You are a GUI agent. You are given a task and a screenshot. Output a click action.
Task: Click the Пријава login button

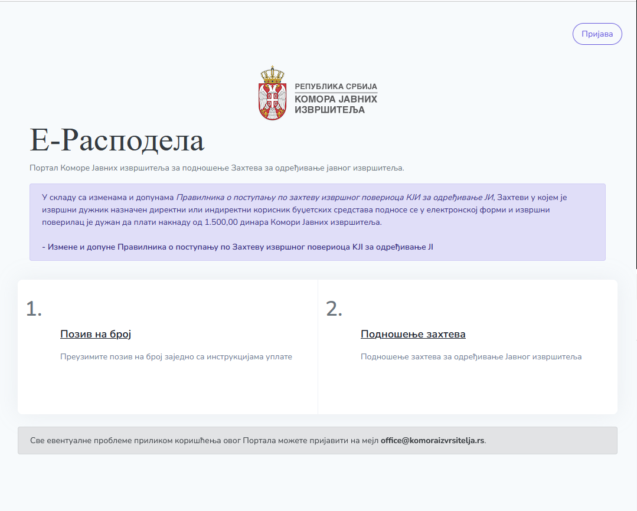tap(597, 34)
